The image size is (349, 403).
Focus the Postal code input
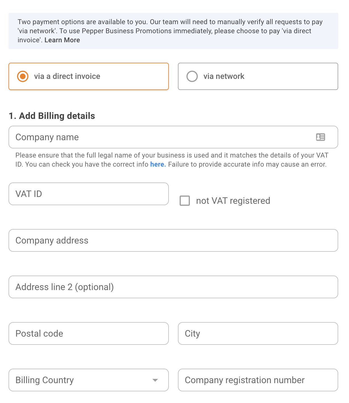(88, 333)
